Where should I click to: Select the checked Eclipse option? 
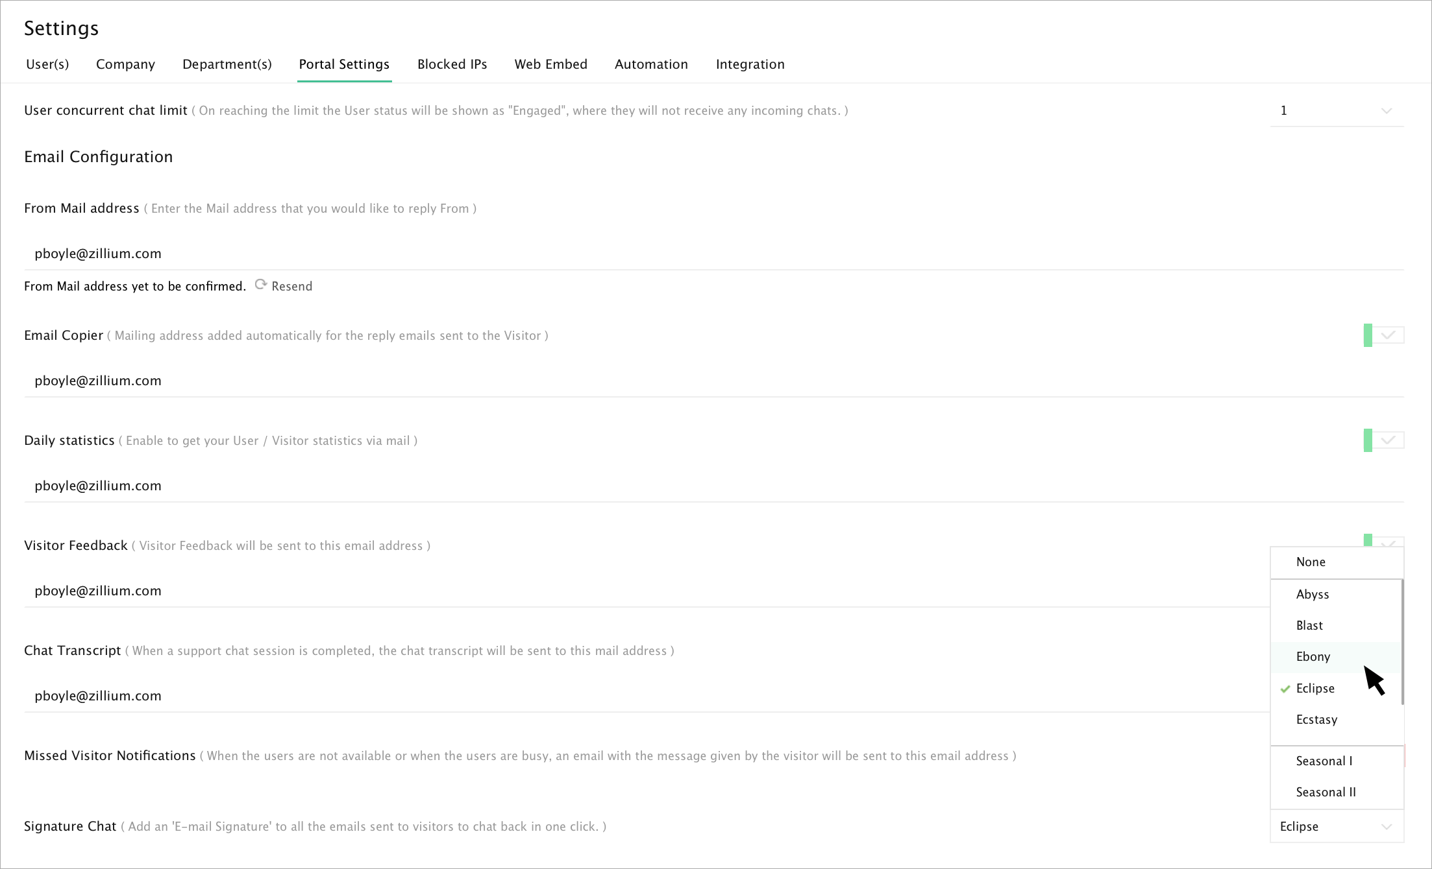coord(1315,688)
